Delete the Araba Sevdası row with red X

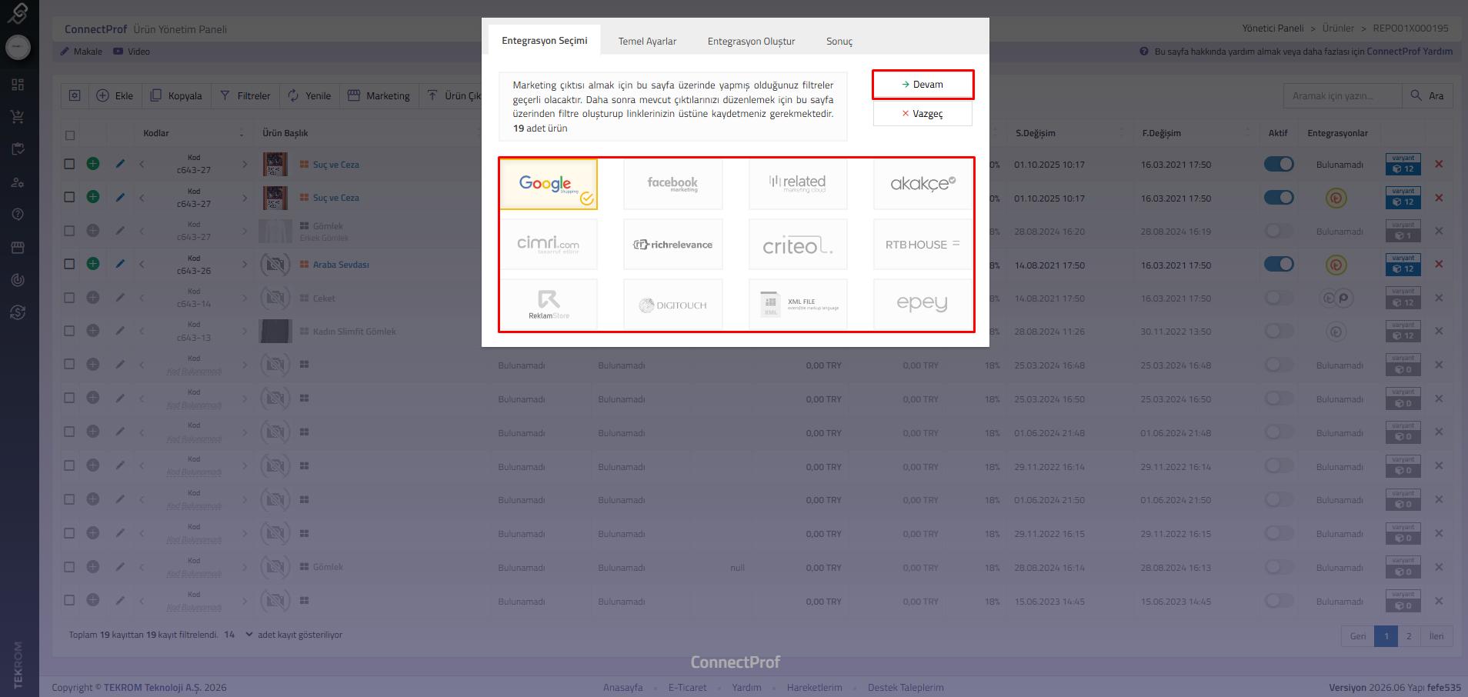pos(1439,264)
